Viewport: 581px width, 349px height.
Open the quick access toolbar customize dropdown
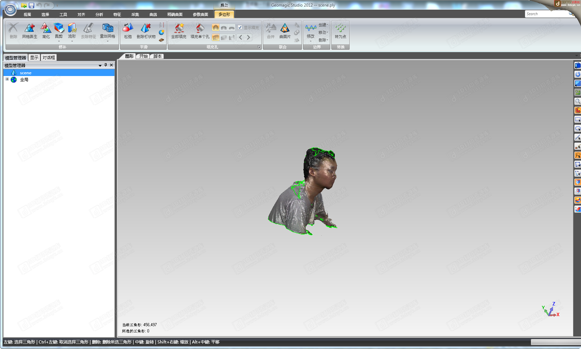[x=57, y=6]
